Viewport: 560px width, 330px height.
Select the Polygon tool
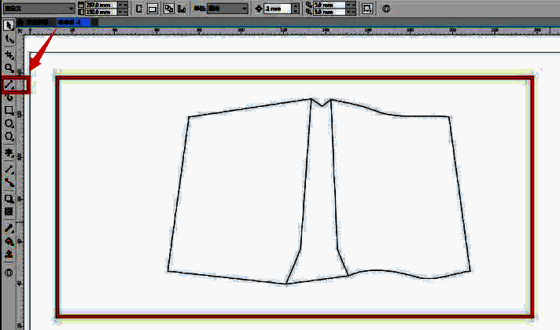[9, 137]
